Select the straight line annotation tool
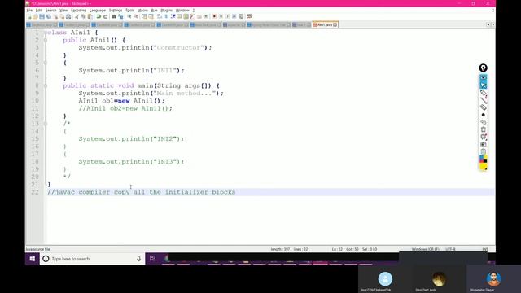Viewport: 521px width, 293px height. pyautogui.click(x=483, y=100)
